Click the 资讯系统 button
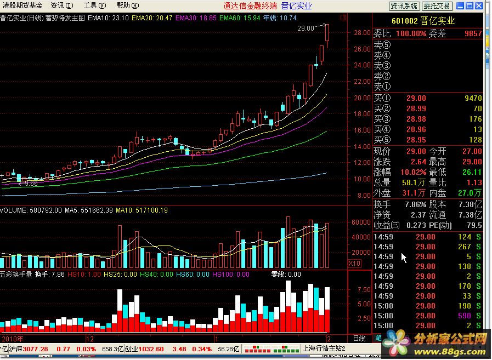The image size is (492, 360). (x=404, y=5)
